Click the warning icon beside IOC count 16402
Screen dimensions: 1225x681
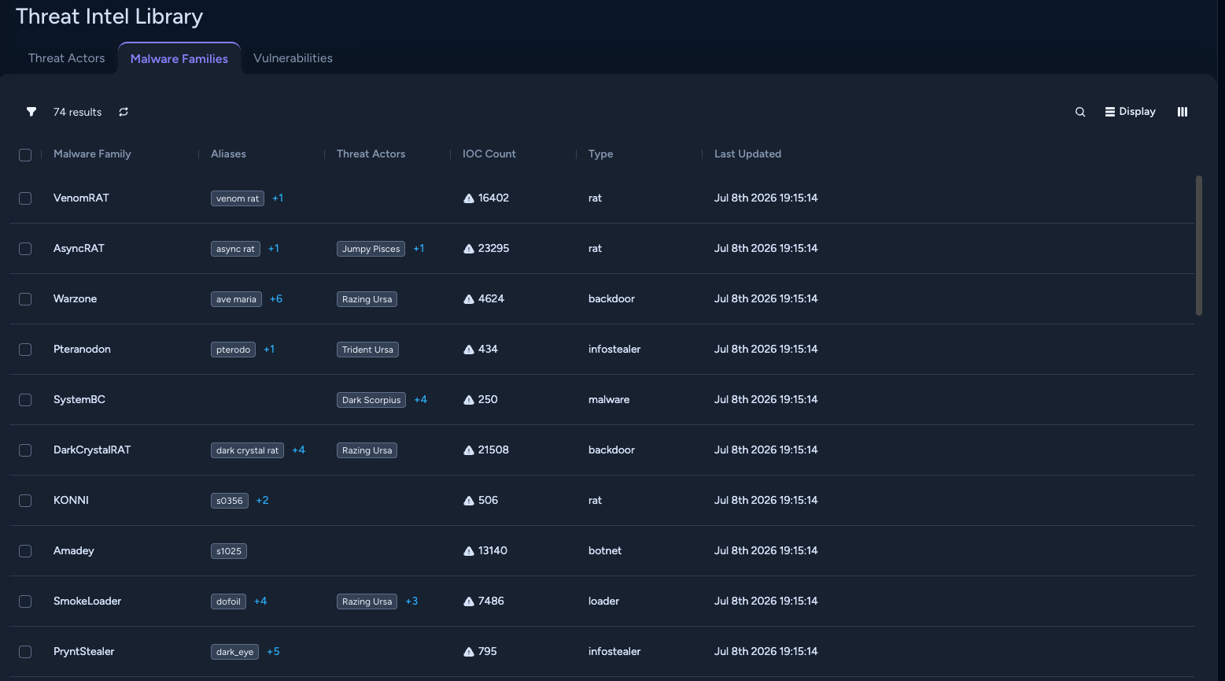point(469,198)
